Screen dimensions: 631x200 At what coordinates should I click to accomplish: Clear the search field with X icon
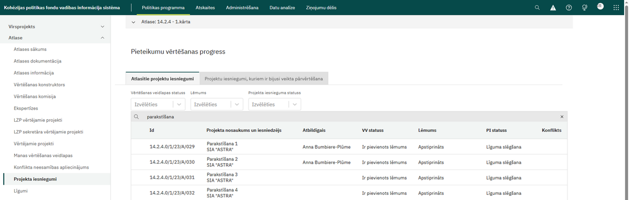[x=562, y=117]
